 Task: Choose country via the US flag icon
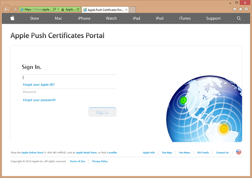pos(239,152)
